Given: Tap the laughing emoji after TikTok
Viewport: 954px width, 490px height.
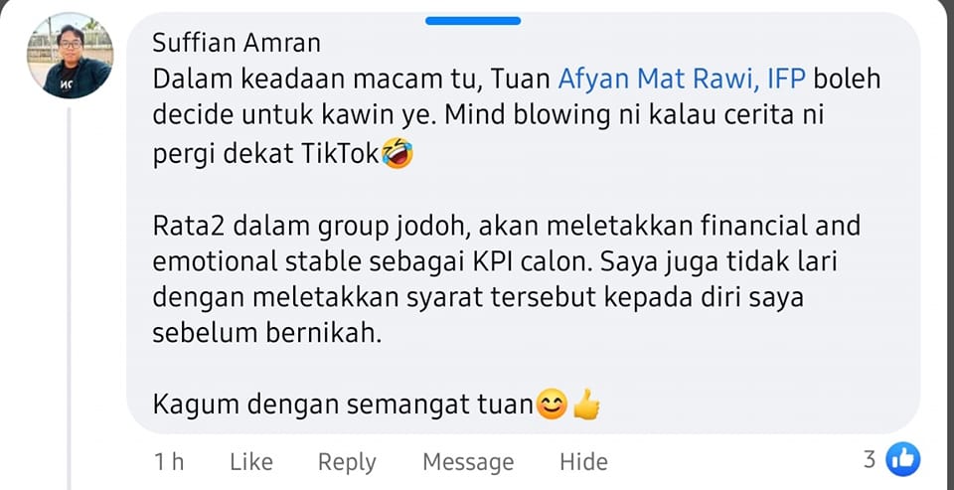Looking at the screenshot, I should point(397,153).
